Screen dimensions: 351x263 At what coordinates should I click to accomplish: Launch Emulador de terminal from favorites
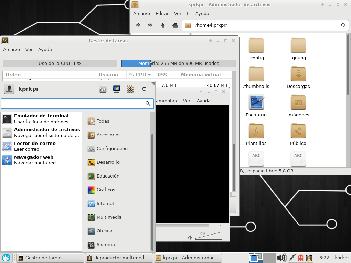click(x=41, y=119)
